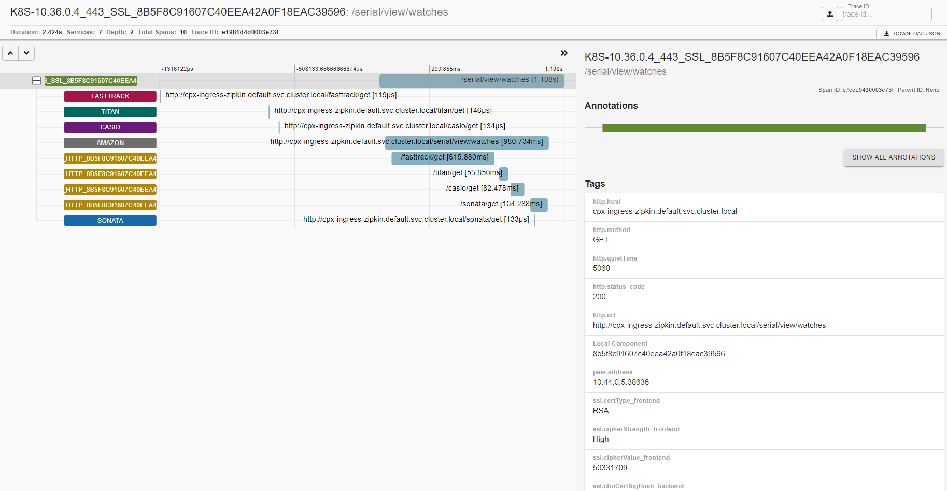Collapse the root span tree with minus icon

point(36,81)
